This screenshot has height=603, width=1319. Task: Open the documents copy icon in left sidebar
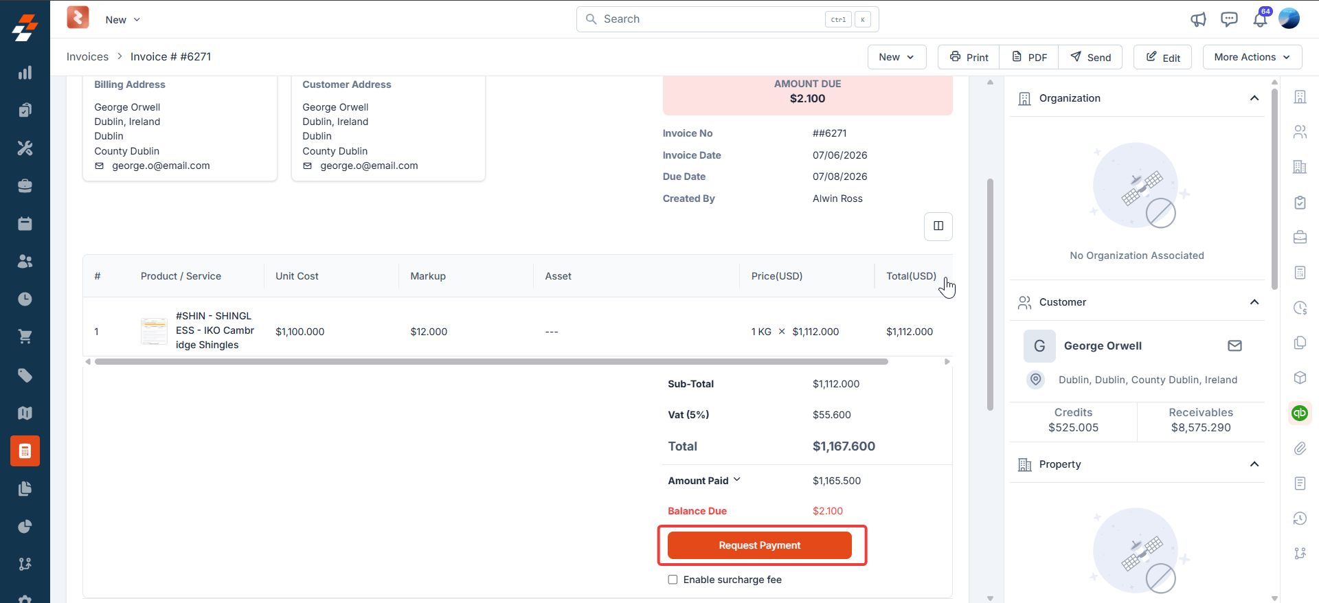pos(25,488)
